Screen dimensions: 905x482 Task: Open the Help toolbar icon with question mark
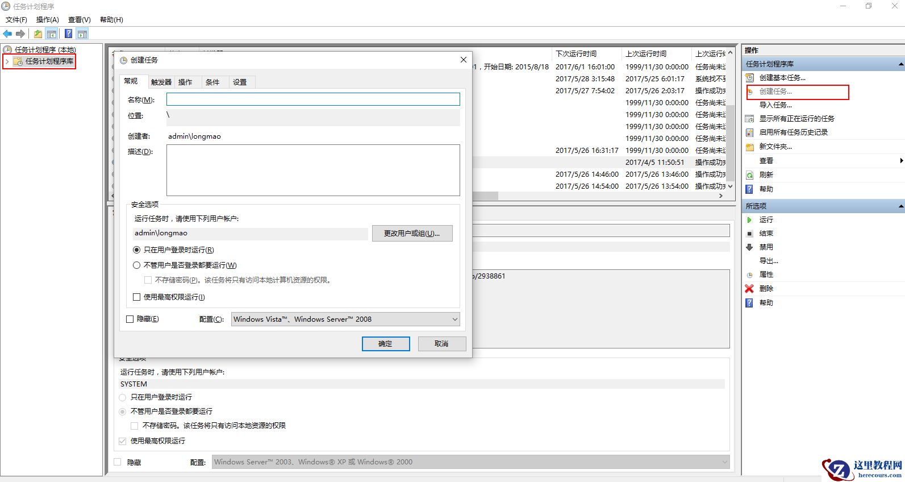pyautogui.click(x=68, y=34)
